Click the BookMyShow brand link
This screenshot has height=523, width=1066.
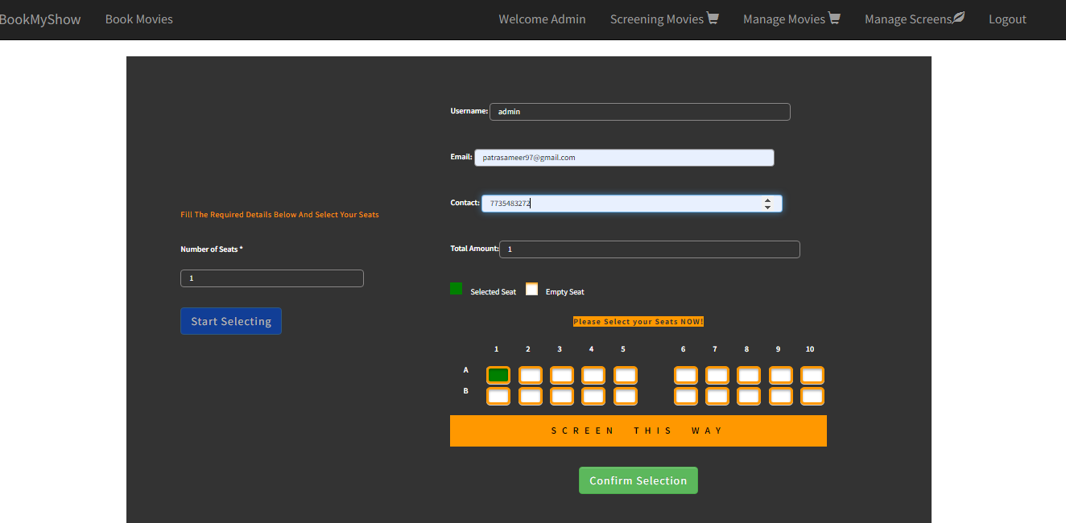click(x=40, y=18)
